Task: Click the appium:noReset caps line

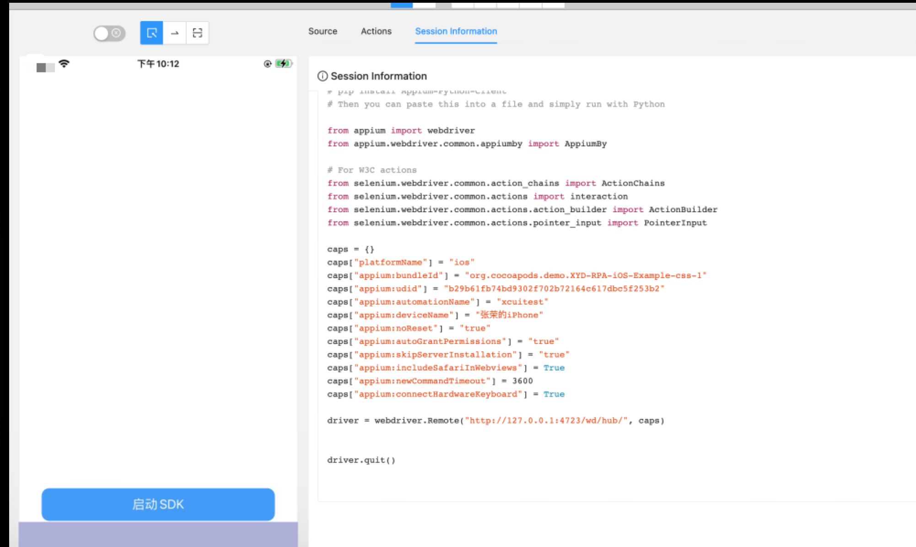Action: coord(409,328)
